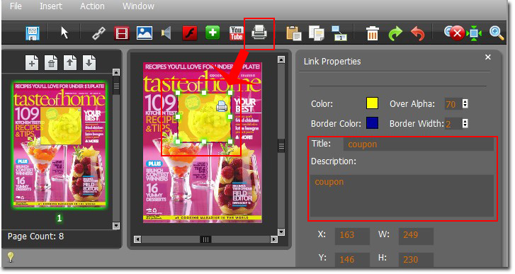Image resolution: width=515 pixels, height=274 pixels.
Task: Click the green redo arrow
Action: [395, 33]
